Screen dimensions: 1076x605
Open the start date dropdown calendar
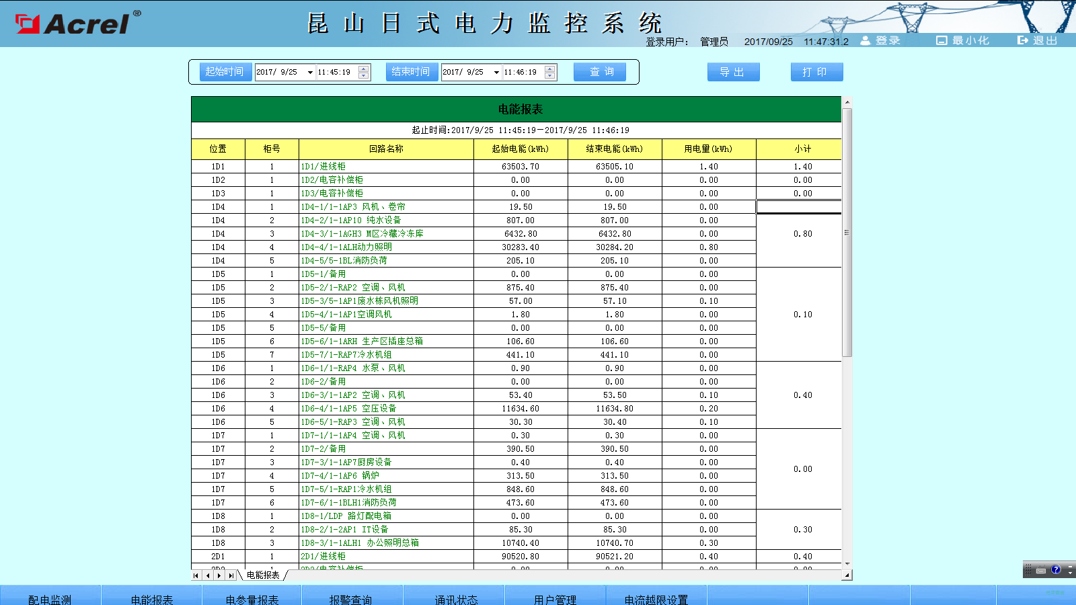310,72
